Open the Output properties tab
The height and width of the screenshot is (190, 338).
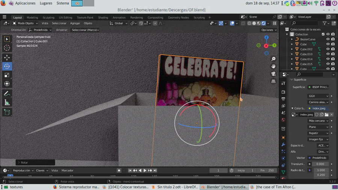pos(283,99)
